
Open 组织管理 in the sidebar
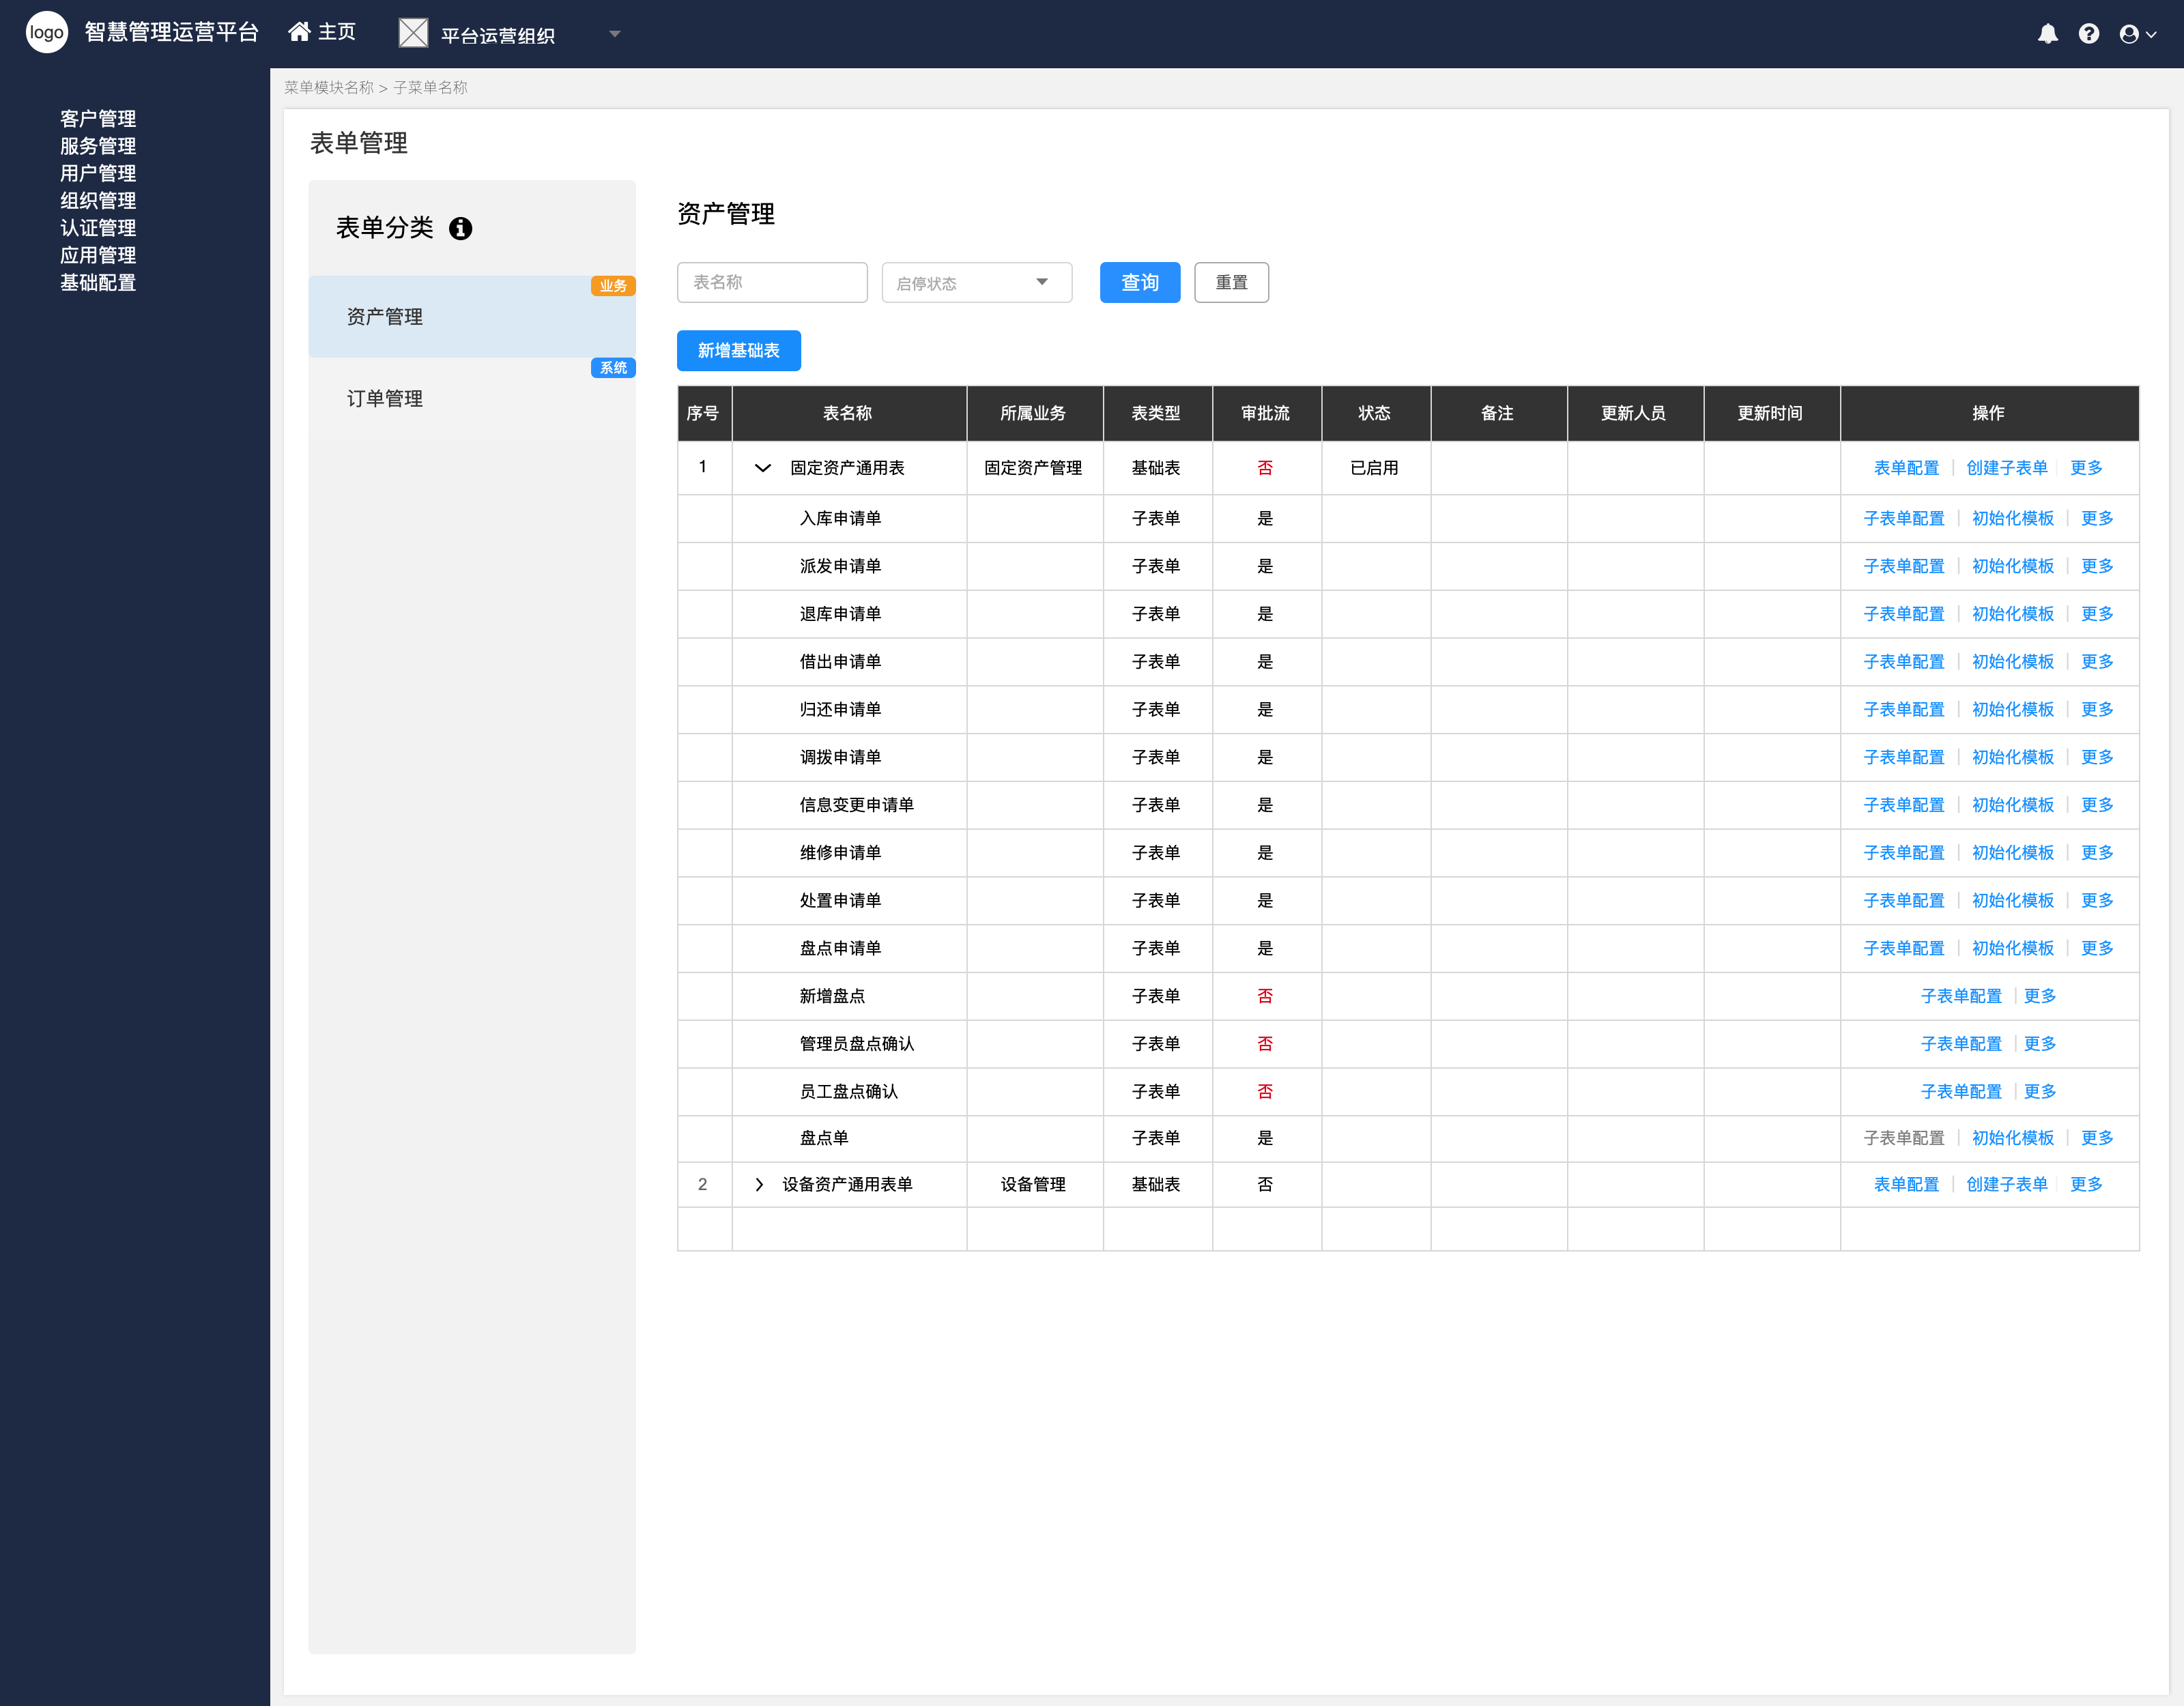click(x=98, y=201)
